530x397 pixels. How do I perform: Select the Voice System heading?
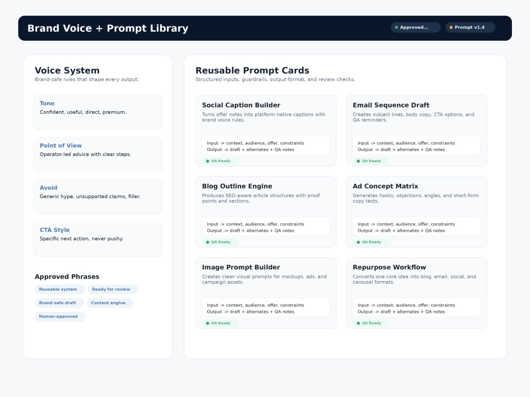tap(67, 70)
